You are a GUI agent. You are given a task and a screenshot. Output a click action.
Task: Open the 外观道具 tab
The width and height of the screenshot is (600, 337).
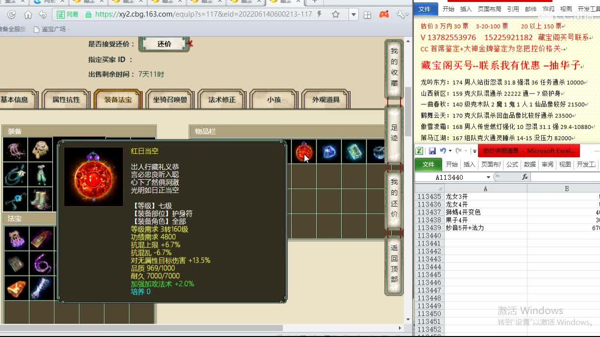(326, 99)
